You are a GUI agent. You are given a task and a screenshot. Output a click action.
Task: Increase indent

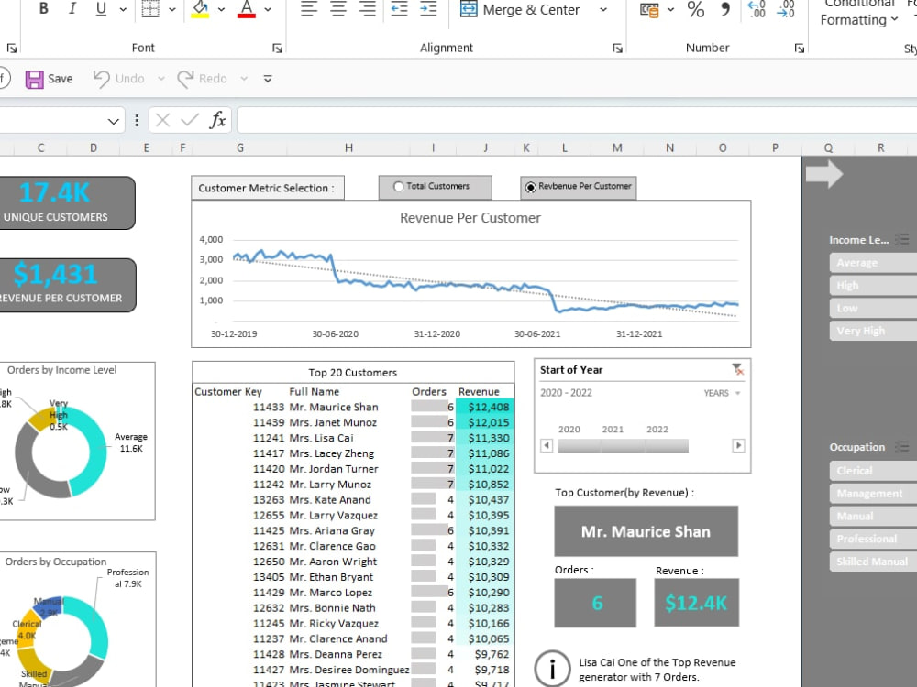(x=428, y=9)
